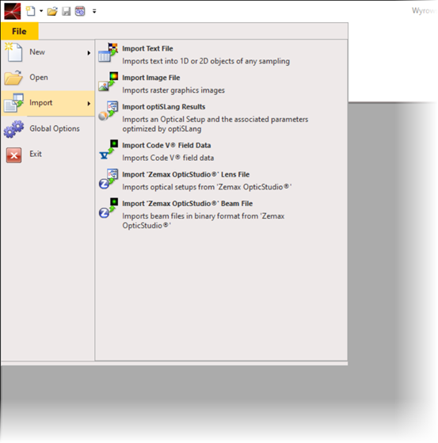
Task: Click the open folder icon in top toolbar
Action: click(52, 11)
